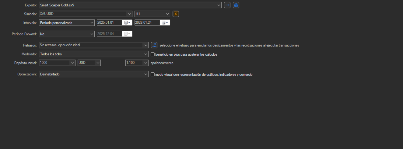Expand the XAUUSD symbol dropdown
The height and width of the screenshot is (149, 403).
pyautogui.click(x=130, y=14)
